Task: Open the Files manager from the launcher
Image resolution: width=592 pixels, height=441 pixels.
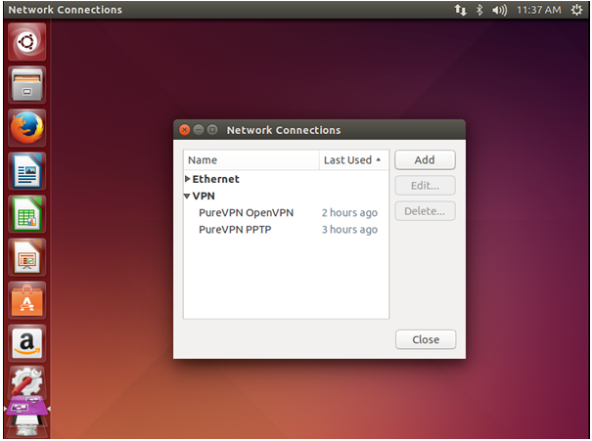Action: tap(26, 85)
